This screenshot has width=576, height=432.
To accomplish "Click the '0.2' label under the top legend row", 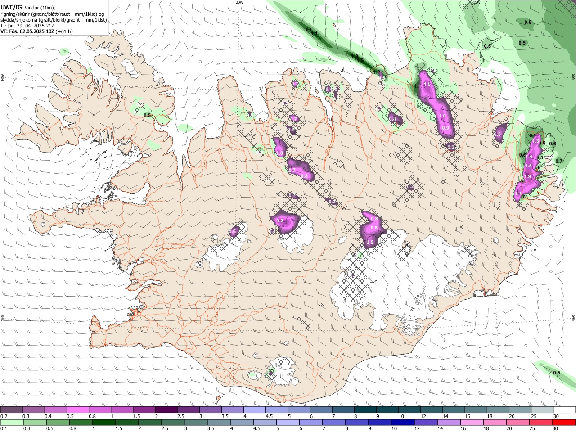I will [4, 416].
